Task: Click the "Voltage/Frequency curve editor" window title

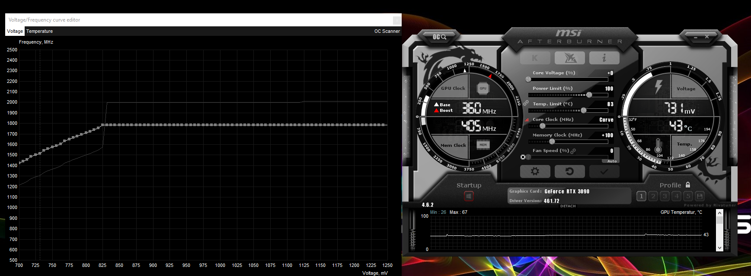Action: (x=44, y=20)
